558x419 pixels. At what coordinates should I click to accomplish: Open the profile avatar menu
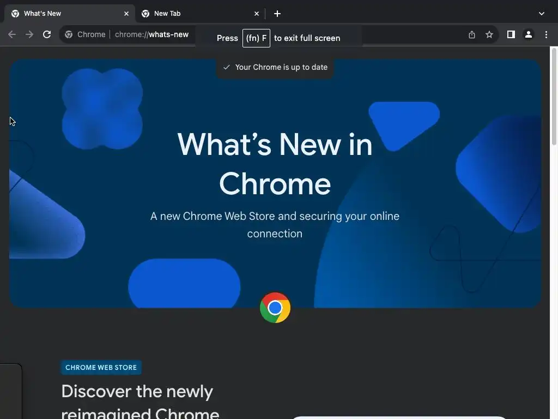(x=529, y=34)
